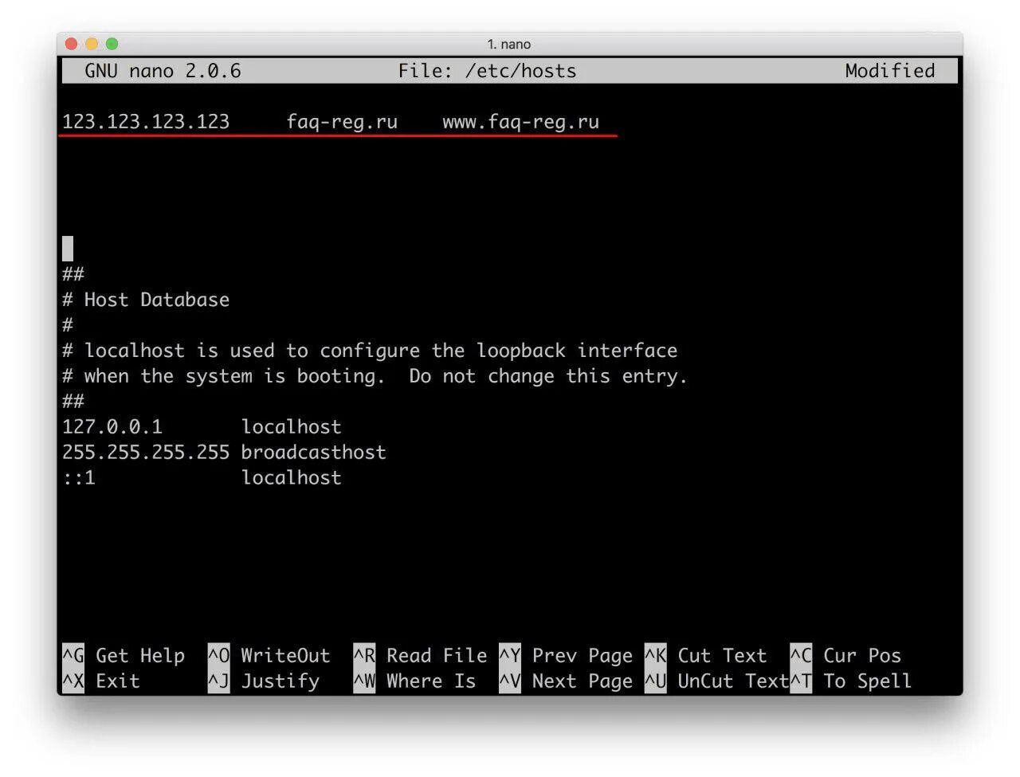The image size is (1020, 777).
Task: Click the white block text cursor
Action: coord(68,249)
